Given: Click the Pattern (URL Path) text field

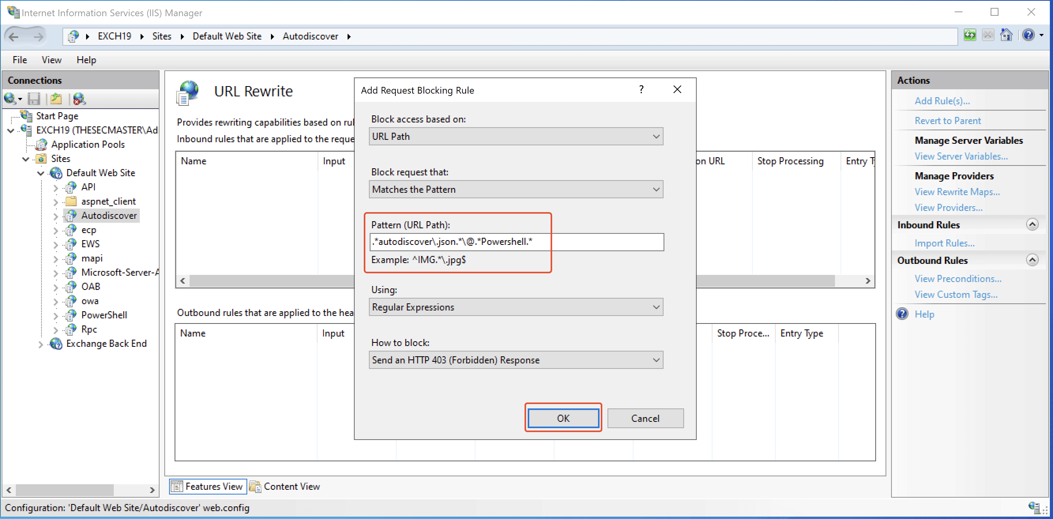Looking at the screenshot, I should click(516, 242).
